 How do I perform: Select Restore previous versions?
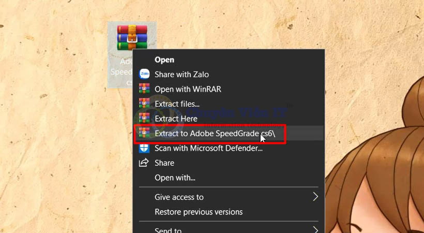pos(199,212)
